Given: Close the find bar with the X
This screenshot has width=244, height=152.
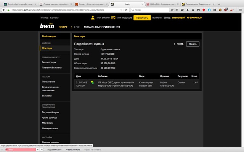Looking at the screenshot, I should [x=2, y=150].
